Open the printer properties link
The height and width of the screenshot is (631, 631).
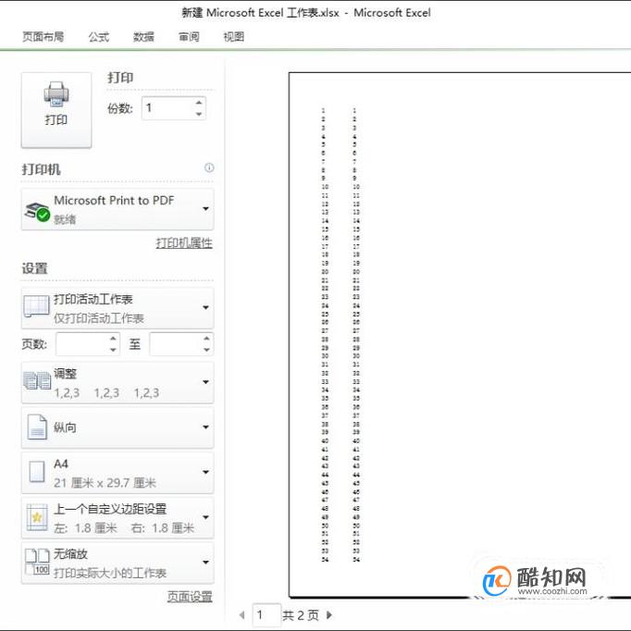[x=184, y=243]
